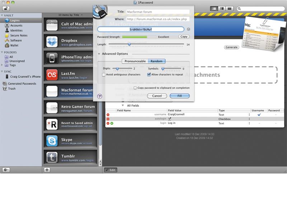Click the Symbols slider handle
The height and width of the screenshot is (215, 287).
163,68
